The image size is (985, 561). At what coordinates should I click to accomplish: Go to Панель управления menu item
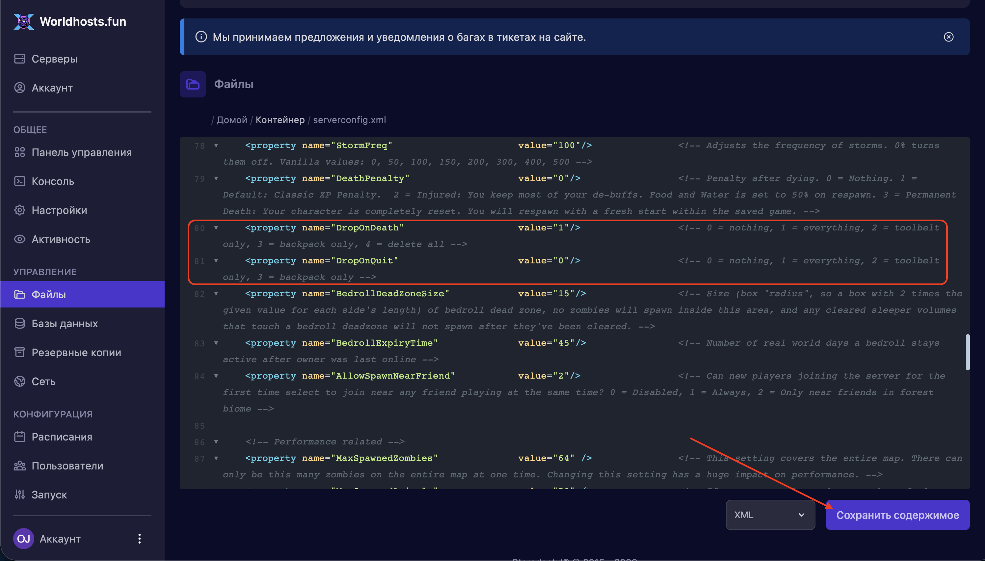pos(81,152)
